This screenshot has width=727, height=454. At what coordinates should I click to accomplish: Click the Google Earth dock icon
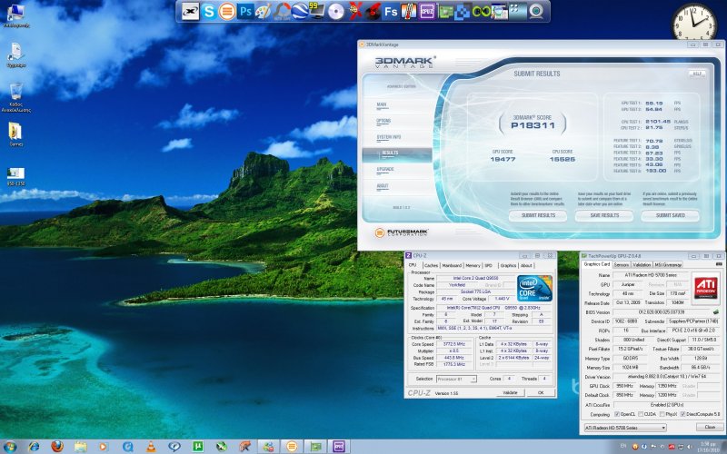click(x=300, y=11)
